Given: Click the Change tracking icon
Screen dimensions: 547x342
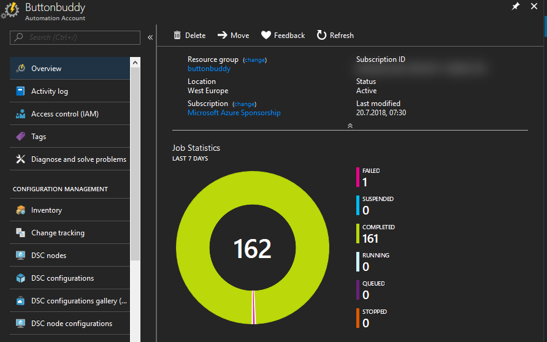Looking at the screenshot, I should click(21, 232).
